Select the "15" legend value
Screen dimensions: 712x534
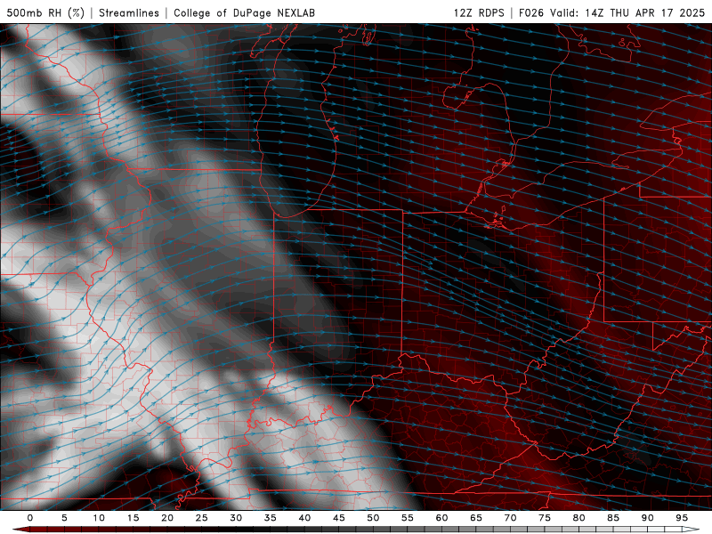point(133,518)
